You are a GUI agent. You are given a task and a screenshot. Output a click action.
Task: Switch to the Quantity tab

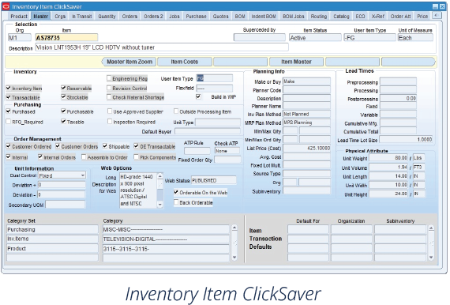(107, 17)
